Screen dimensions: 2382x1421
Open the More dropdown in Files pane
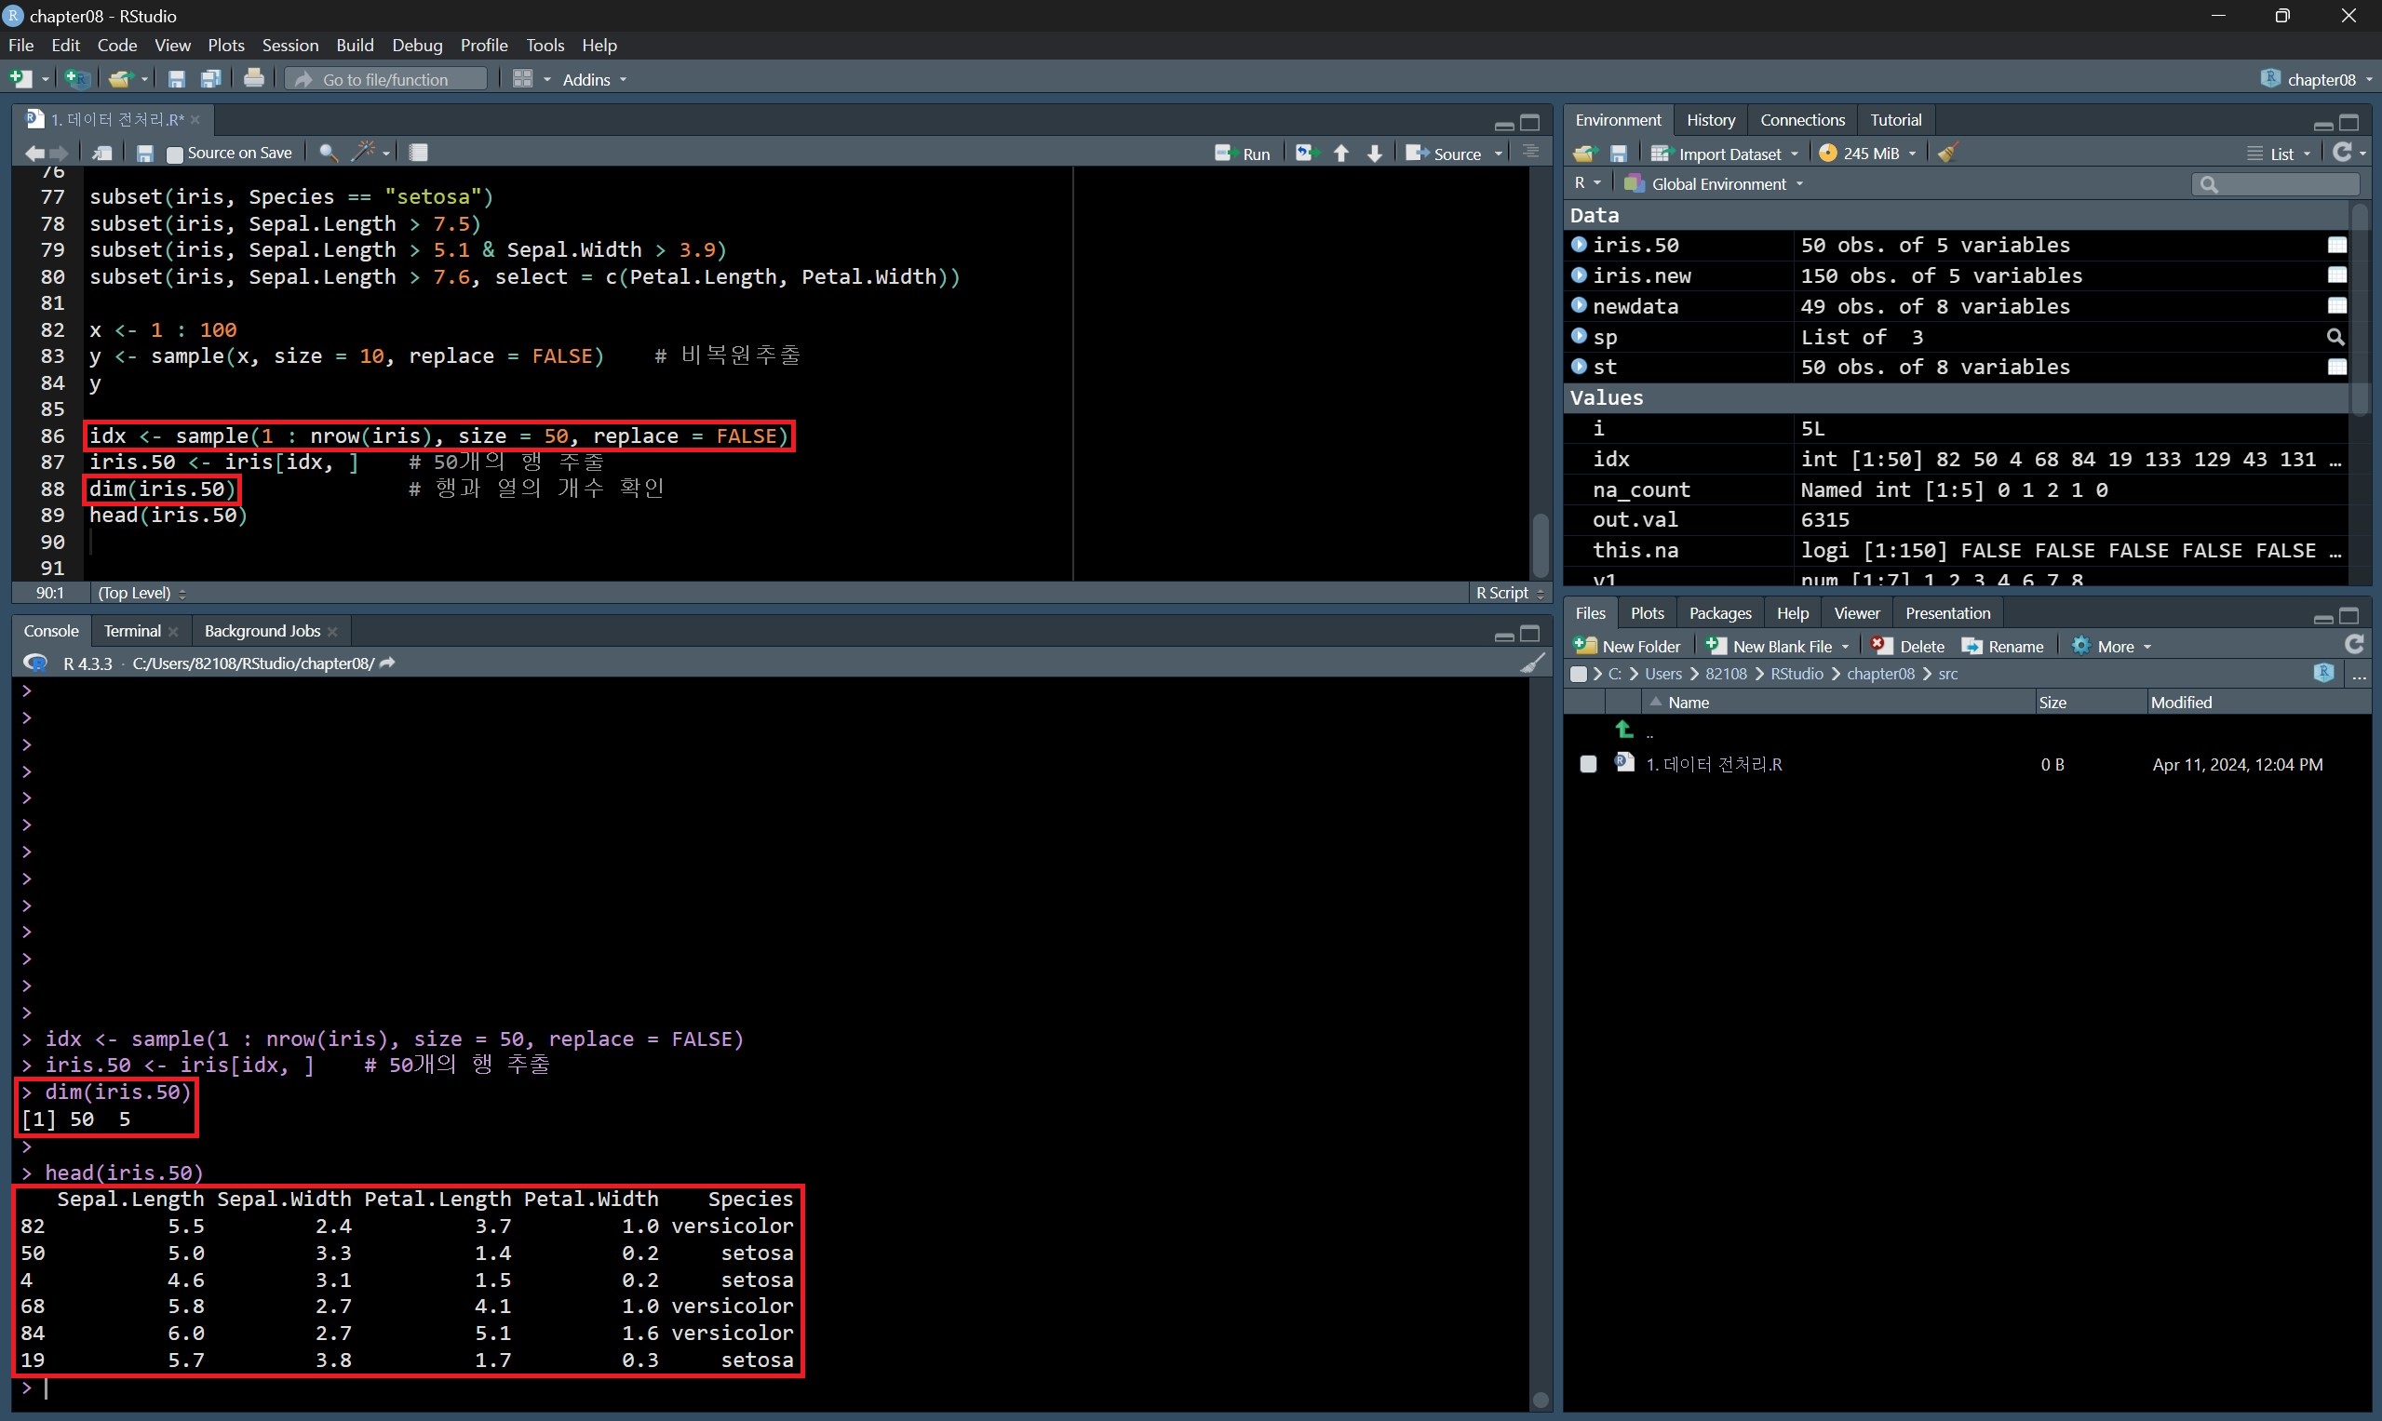pos(2113,647)
